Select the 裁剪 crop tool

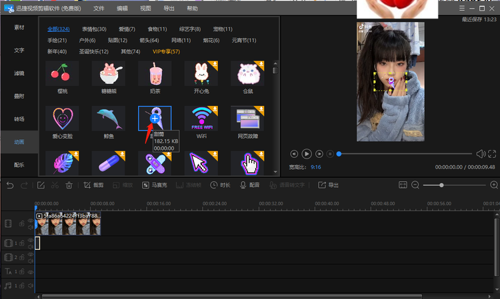93,185
